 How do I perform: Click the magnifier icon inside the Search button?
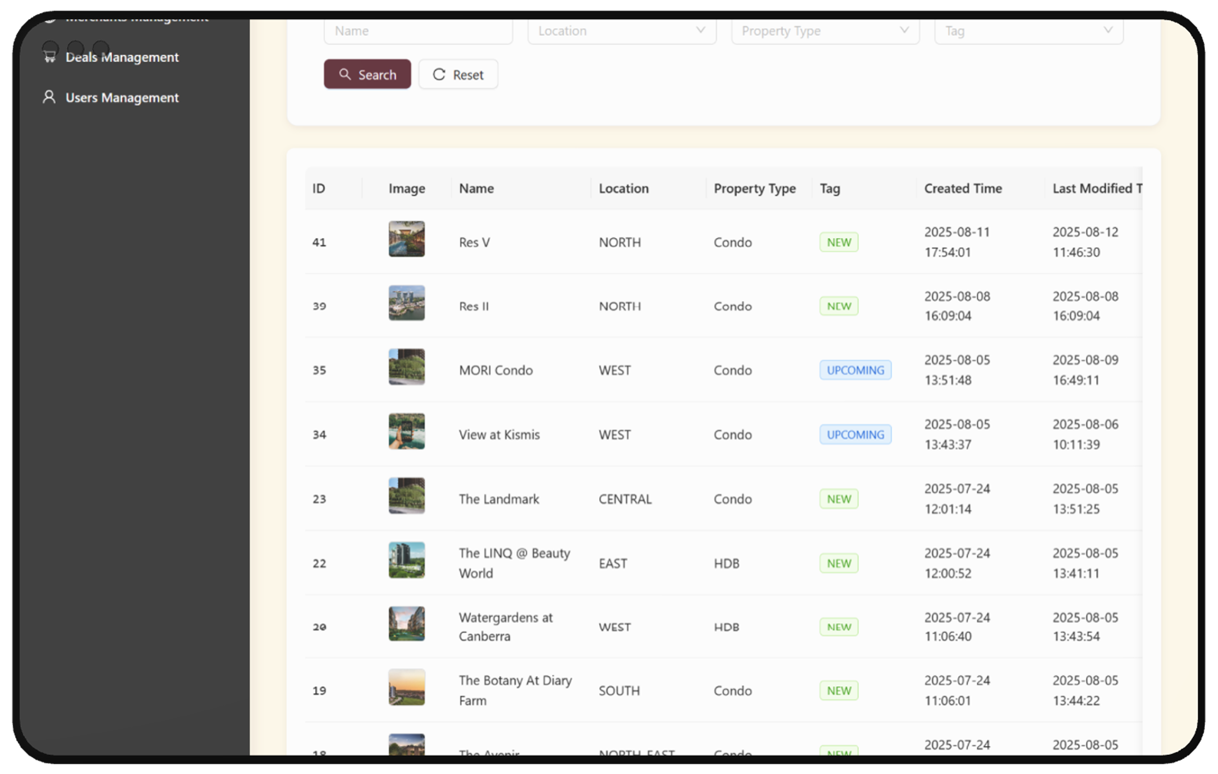(x=346, y=75)
